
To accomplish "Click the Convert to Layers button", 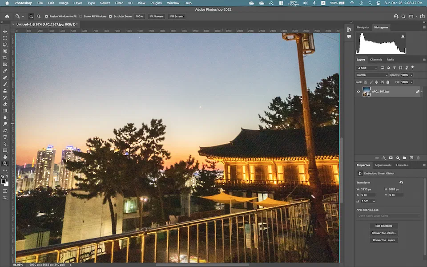I will 383,240.
